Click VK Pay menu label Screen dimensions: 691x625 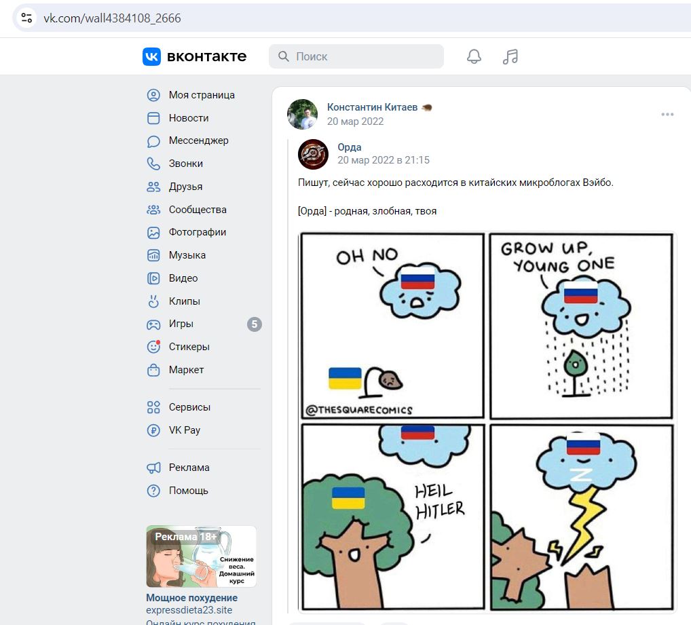(185, 430)
